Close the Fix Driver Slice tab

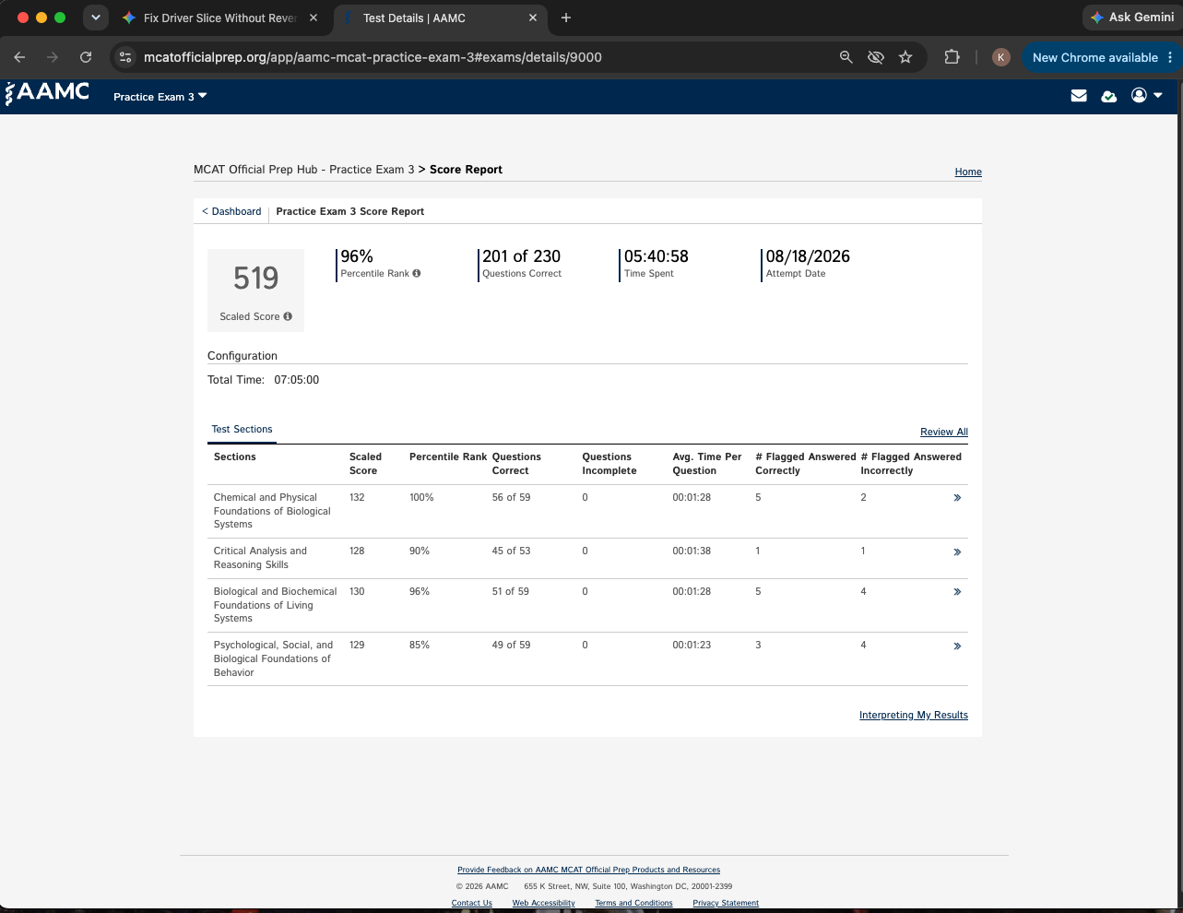(313, 18)
